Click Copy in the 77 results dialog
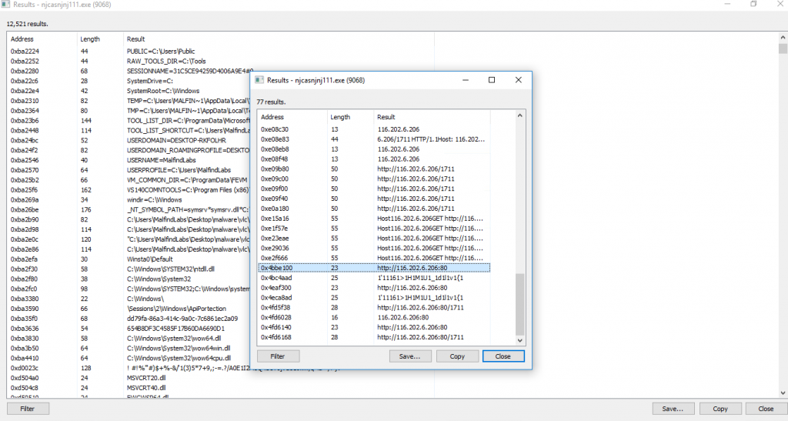Image resolution: width=788 pixels, height=421 pixels. tap(456, 356)
